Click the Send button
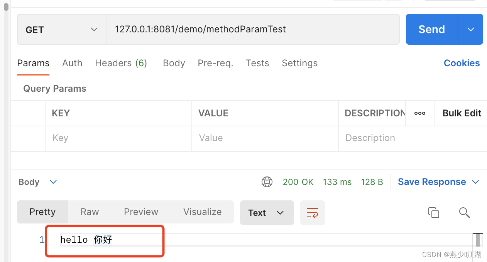Viewport: 487px width, 262px height. tap(431, 29)
